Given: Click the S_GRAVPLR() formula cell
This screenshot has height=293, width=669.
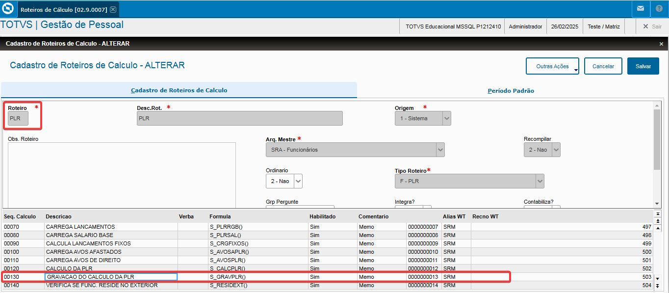Looking at the screenshot, I should (258, 277).
